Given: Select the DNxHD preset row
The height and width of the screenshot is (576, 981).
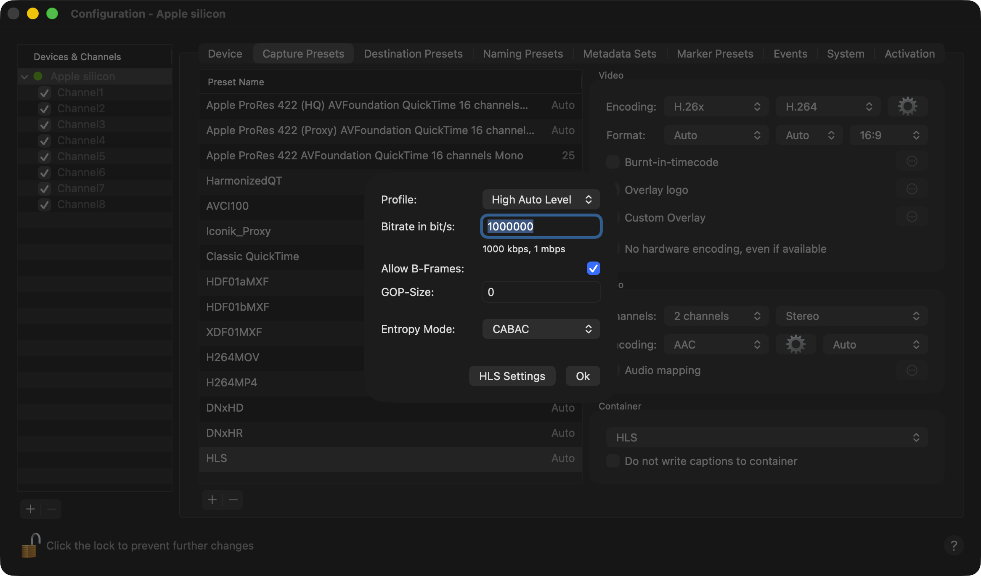Looking at the screenshot, I should pos(390,408).
